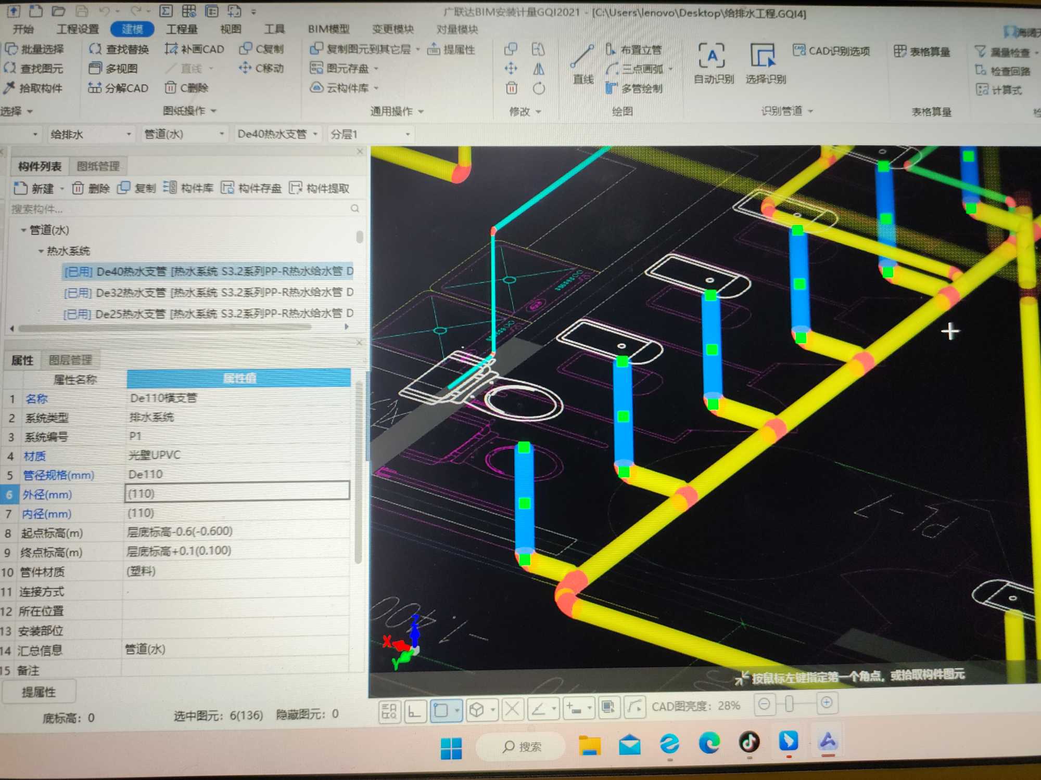Open the 表格算量 table quantity tool
Viewport: 1041px width, 780px height.
922,51
